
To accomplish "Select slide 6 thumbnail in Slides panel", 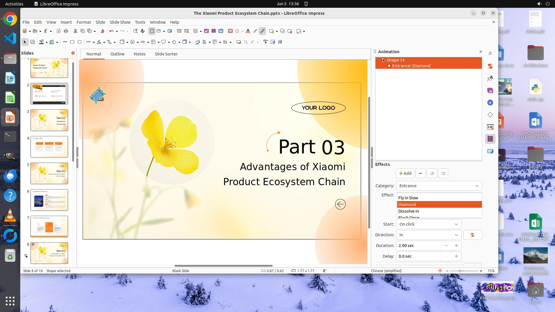I will 49,200.
